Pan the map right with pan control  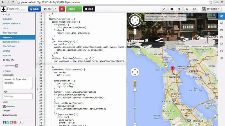pos(138,72)
